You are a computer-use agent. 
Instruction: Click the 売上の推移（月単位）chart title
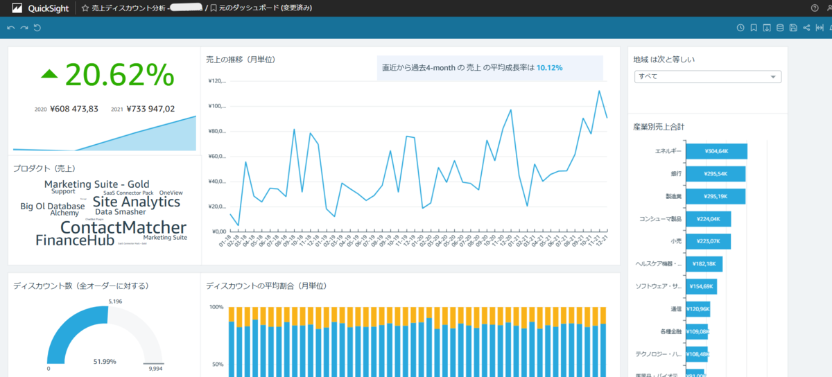(x=241, y=60)
